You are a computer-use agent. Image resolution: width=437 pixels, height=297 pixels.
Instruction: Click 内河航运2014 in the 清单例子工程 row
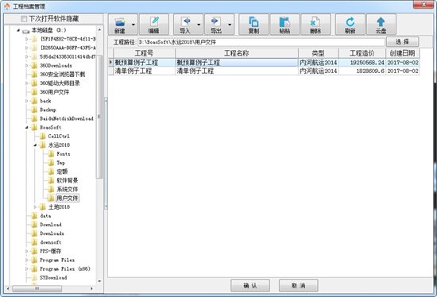(319, 71)
